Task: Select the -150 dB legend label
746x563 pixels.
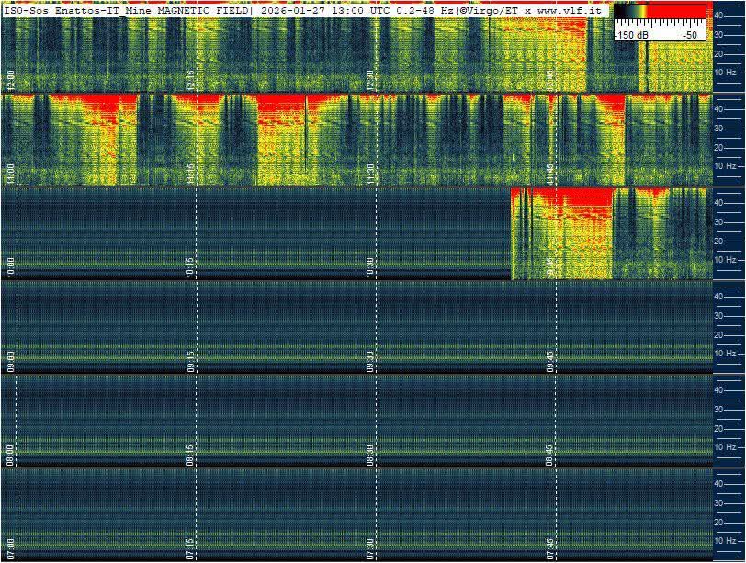Action: 633,35
